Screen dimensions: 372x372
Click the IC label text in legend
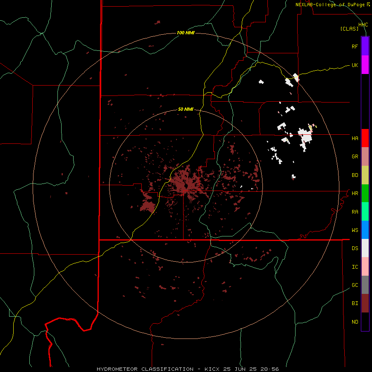[x=355, y=267]
